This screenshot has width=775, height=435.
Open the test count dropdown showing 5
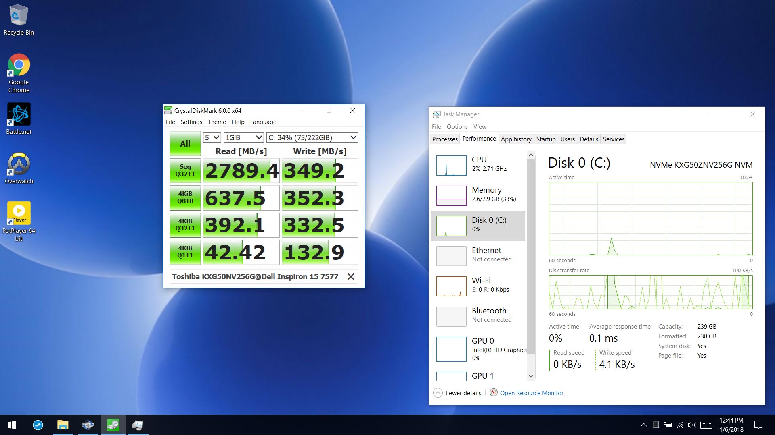212,137
